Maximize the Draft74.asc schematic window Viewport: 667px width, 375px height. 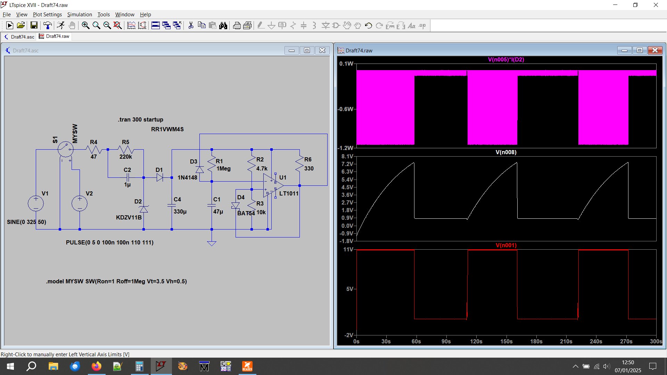click(307, 50)
